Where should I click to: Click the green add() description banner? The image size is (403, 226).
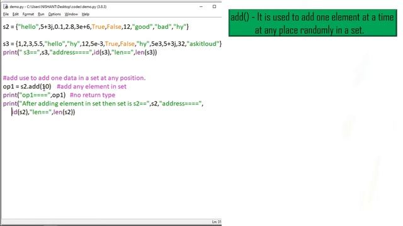313,23
